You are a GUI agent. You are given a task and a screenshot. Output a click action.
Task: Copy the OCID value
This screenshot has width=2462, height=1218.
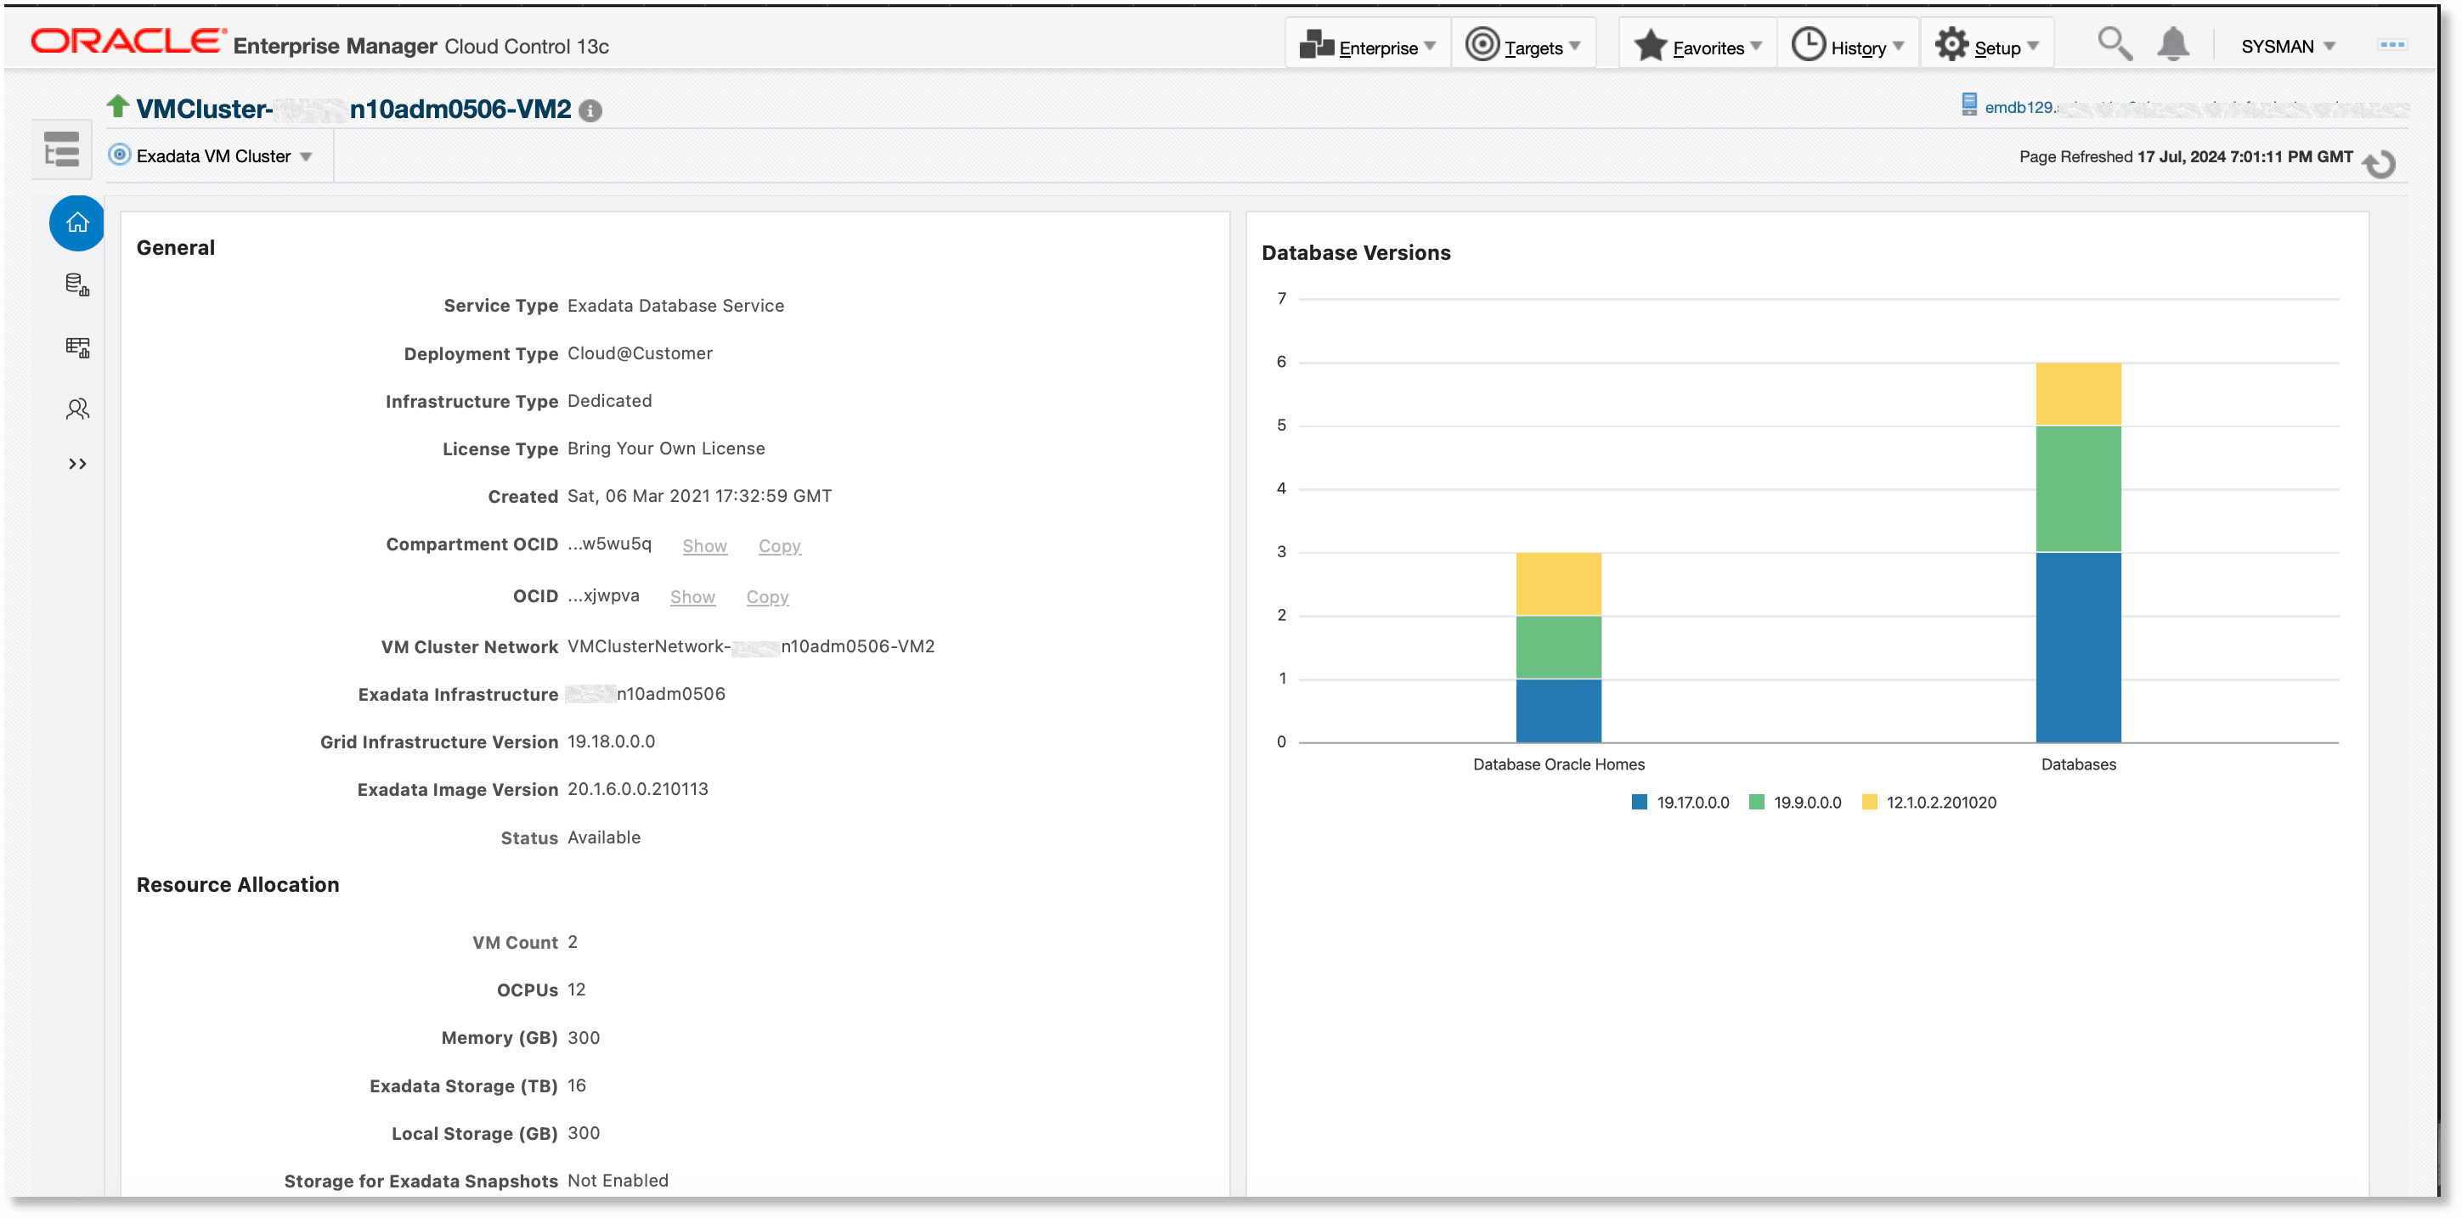coord(767,596)
